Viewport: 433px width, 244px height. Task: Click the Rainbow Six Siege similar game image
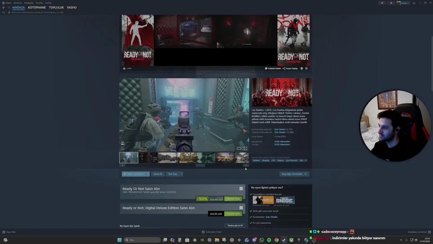pyautogui.click(x=284, y=200)
